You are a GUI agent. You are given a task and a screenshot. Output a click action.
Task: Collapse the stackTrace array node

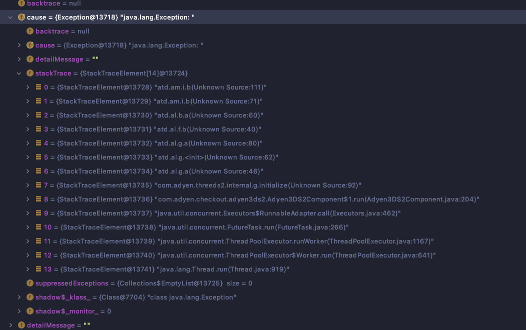tap(19, 73)
